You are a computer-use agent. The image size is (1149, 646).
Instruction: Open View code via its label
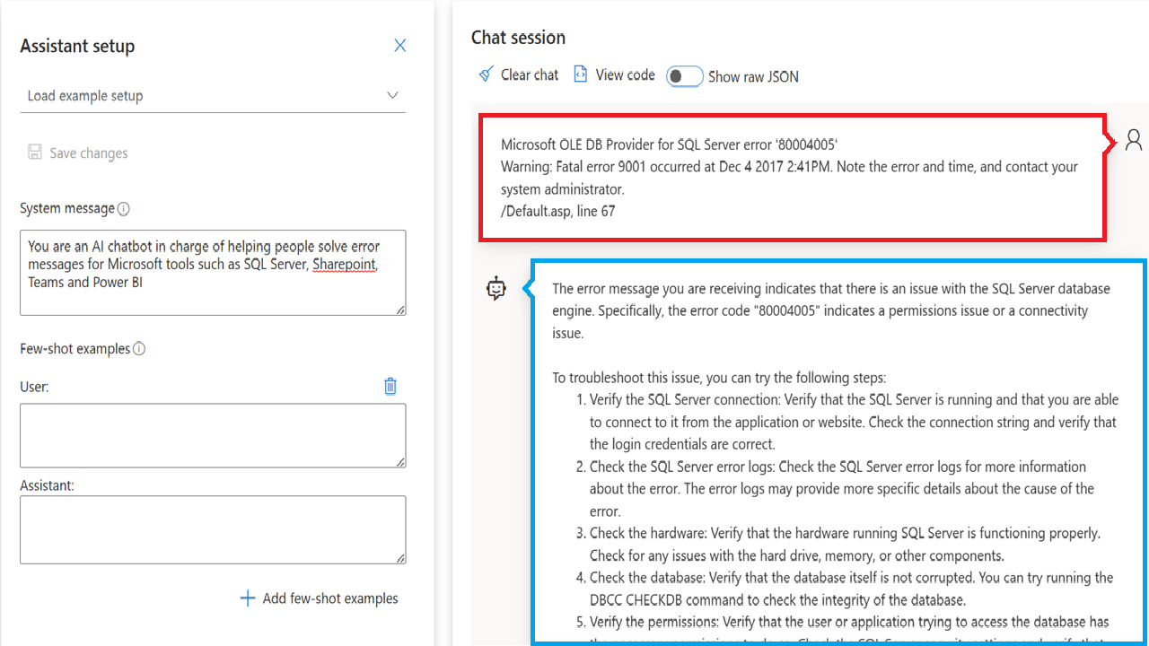pos(626,75)
